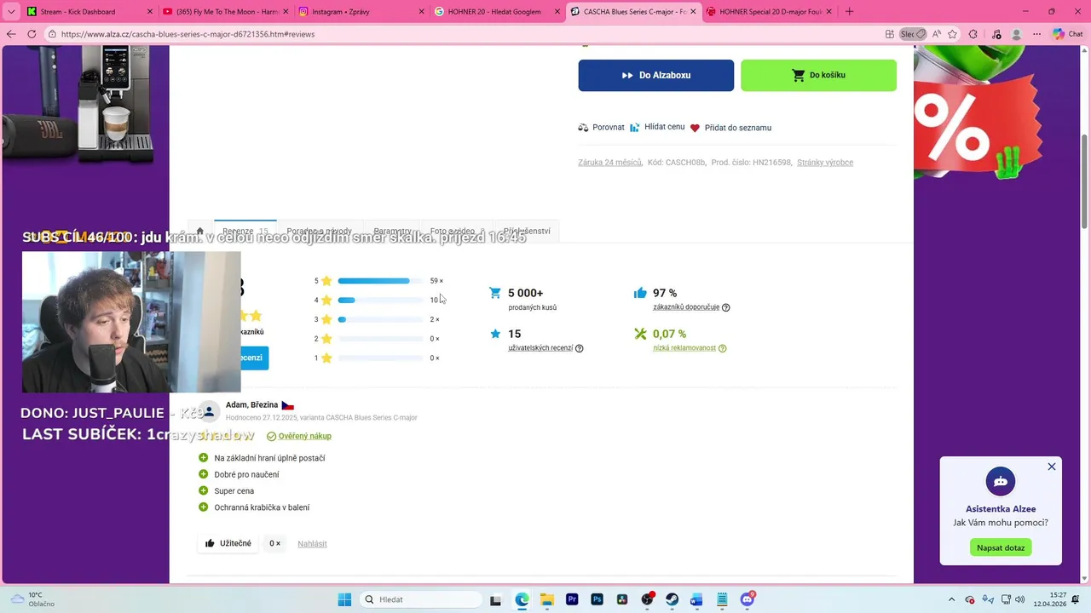
Task: Open the browser profile avatar
Action: 1016,34
